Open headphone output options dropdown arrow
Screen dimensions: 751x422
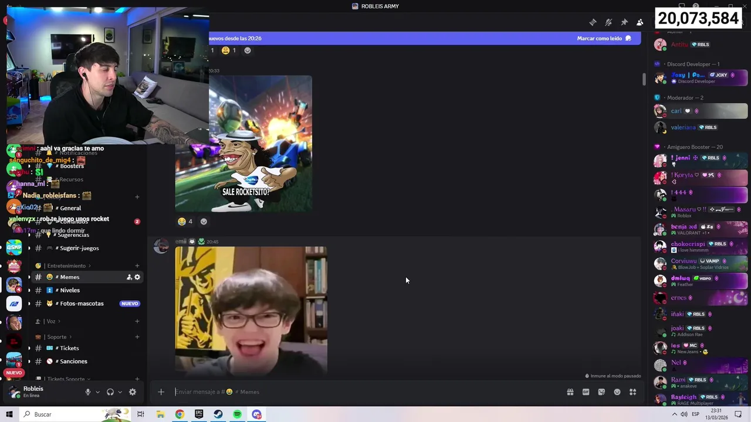tap(120, 392)
